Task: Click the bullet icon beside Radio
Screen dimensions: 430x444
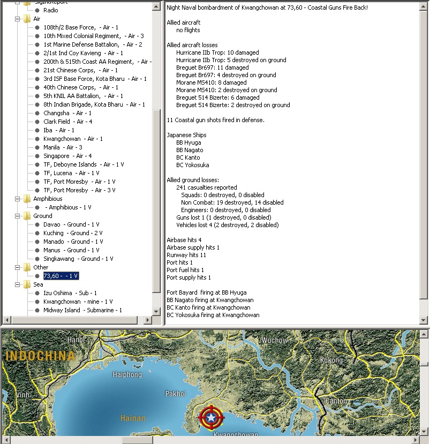Action: (37, 11)
